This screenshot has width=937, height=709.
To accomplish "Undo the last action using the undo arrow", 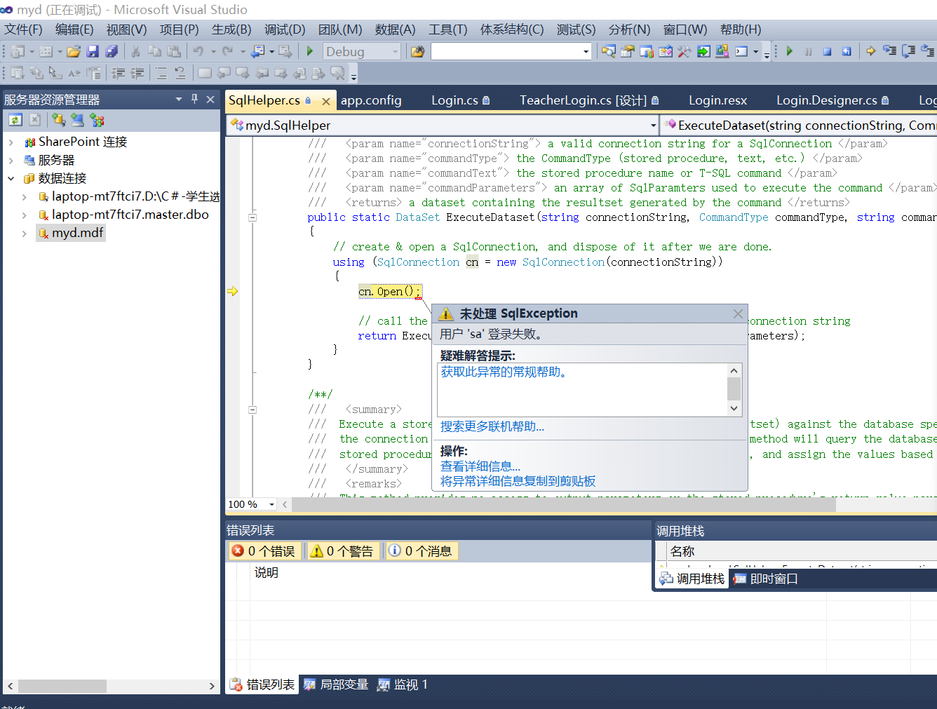I will click(198, 51).
